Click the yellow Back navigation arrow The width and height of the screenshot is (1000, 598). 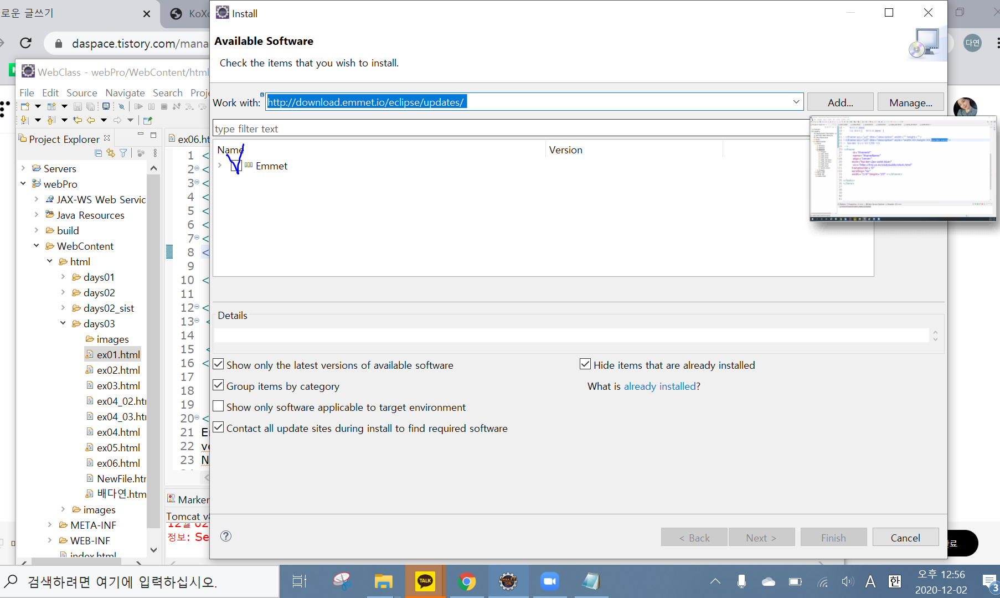(x=91, y=120)
